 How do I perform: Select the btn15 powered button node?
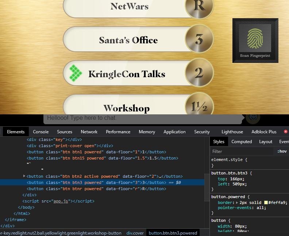[102, 158]
